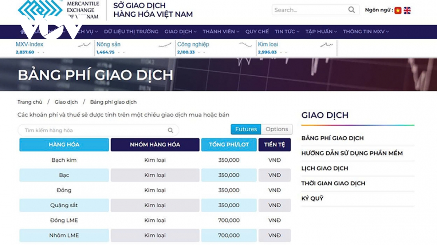This screenshot has height=245, width=437.
Task: Select the Futures toggle
Action: point(246,129)
